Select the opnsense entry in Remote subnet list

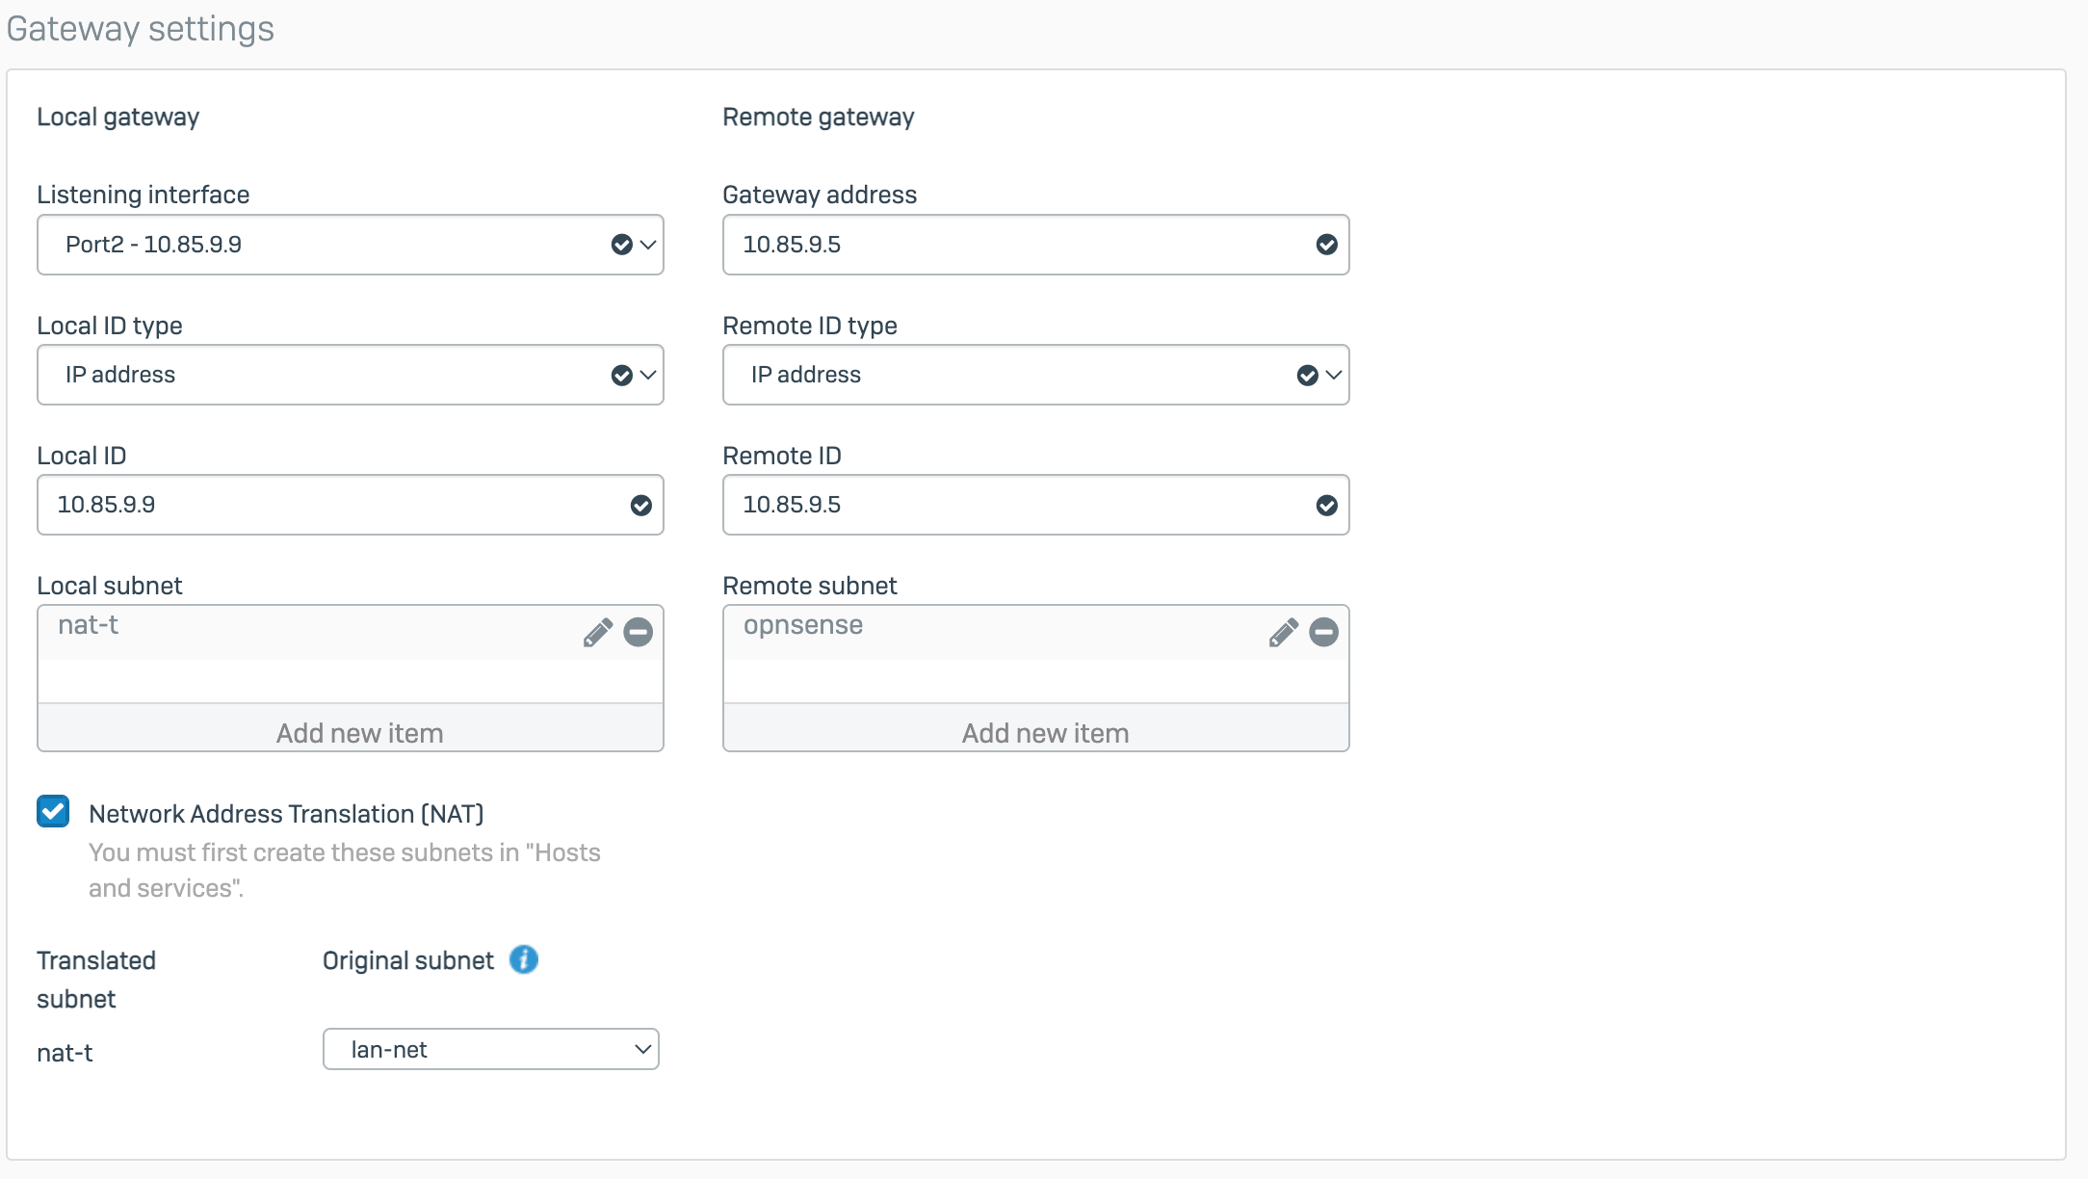(x=803, y=626)
